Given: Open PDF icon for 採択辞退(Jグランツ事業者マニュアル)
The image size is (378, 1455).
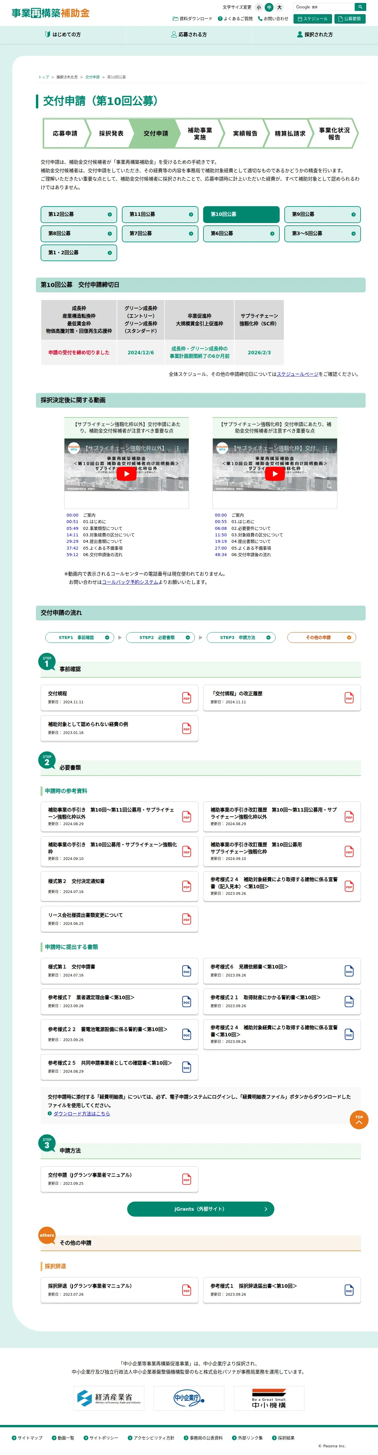Looking at the screenshot, I should (186, 1290).
